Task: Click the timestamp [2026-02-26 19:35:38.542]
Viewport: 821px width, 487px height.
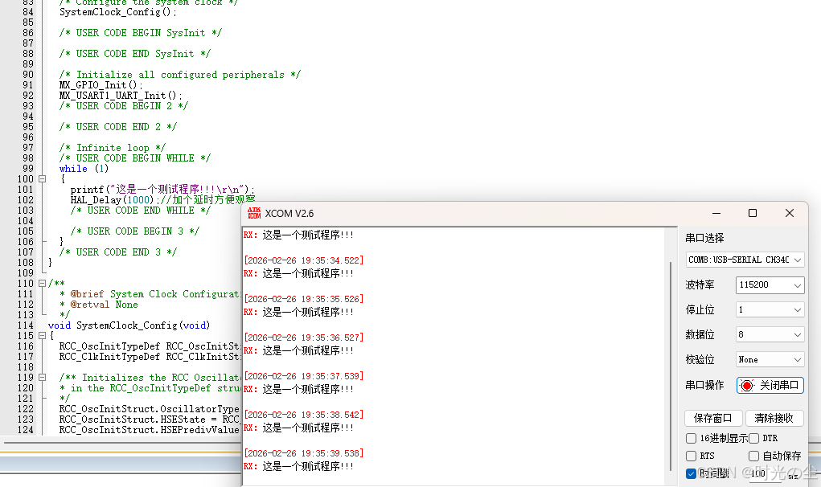Action: pos(304,415)
